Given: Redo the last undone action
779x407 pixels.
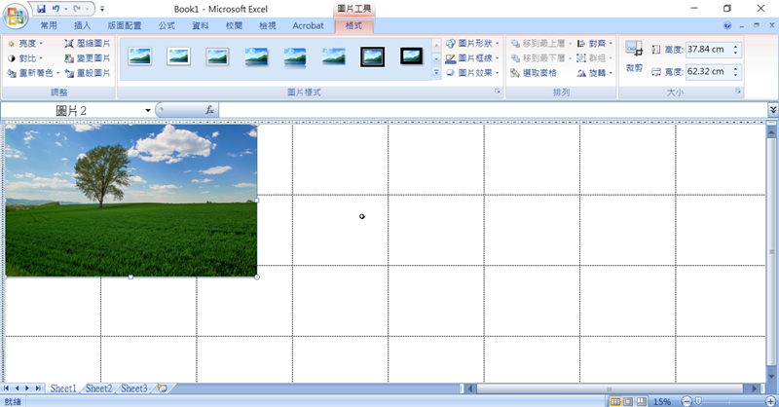Looking at the screenshot, I should 77,9.
